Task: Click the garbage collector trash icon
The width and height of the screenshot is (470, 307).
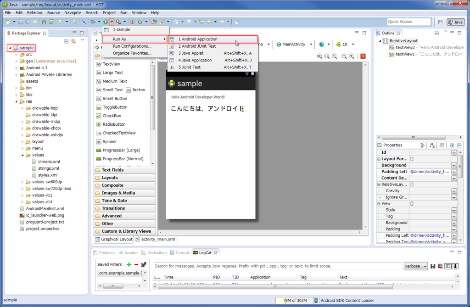Action: (316, 301)
